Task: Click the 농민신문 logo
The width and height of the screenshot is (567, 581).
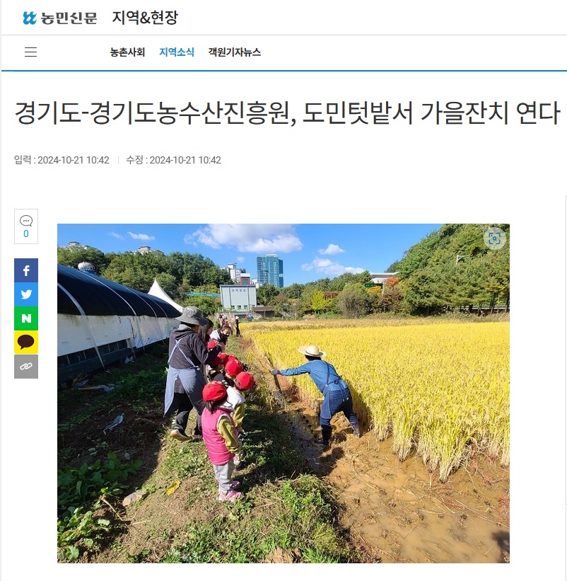Action: pos(59,18)
